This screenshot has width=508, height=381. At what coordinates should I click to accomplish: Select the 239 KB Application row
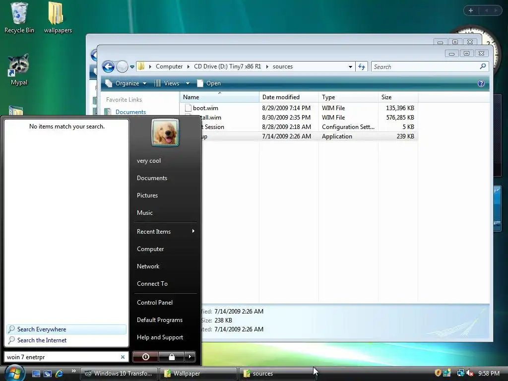[310, 136]
